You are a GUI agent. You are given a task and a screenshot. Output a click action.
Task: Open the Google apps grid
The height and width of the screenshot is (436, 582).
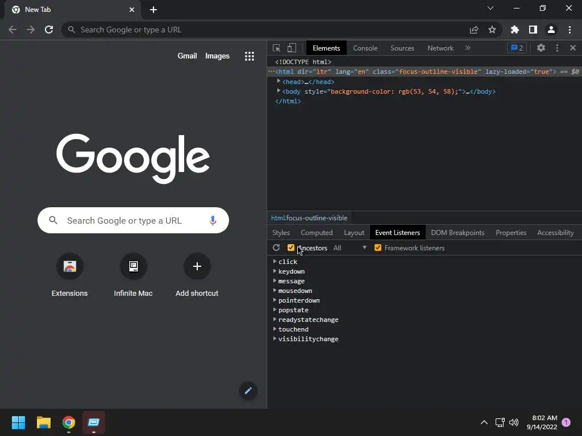tap(250, 56)
